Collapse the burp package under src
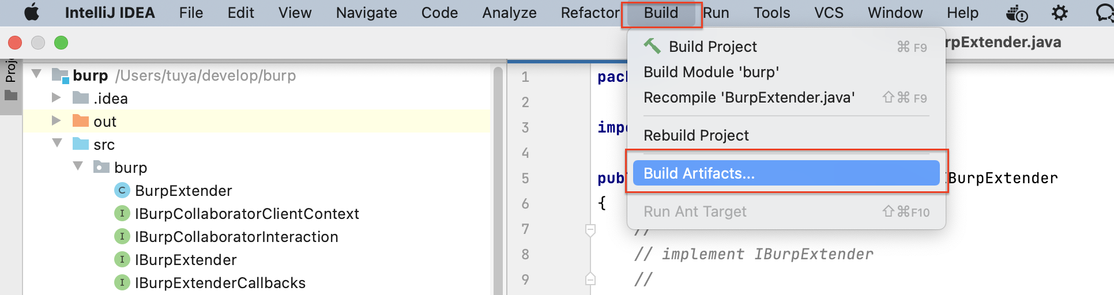The image size is (1114, 295). click(x=78, y=167)
